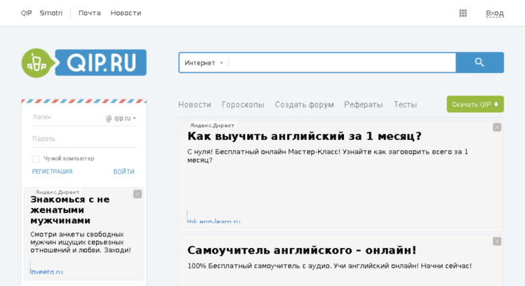This screenshot has width=525, height=286.
Task: Open "Новости" in top bar
Action: [126, 13]
